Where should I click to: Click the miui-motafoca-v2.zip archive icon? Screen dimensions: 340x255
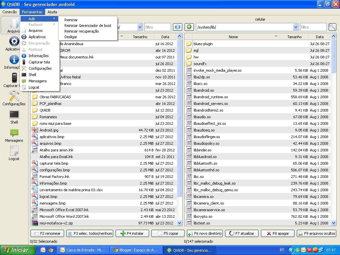click(x=35, y=223)
